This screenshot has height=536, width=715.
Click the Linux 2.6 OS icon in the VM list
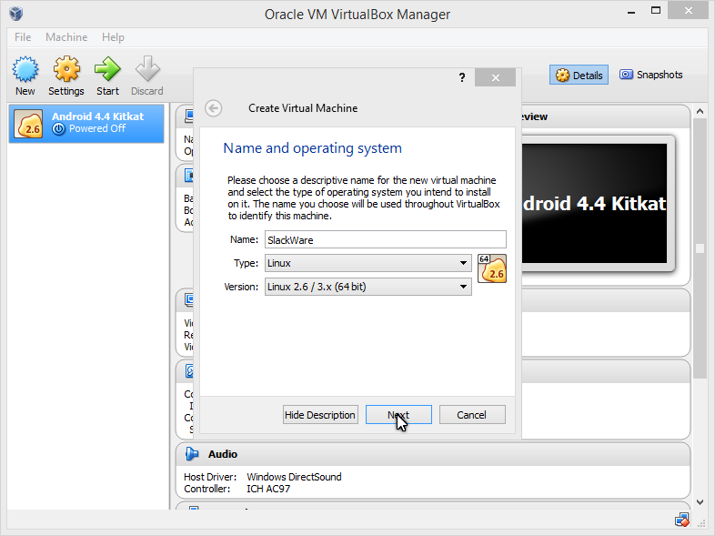click(x=28, y=123)
